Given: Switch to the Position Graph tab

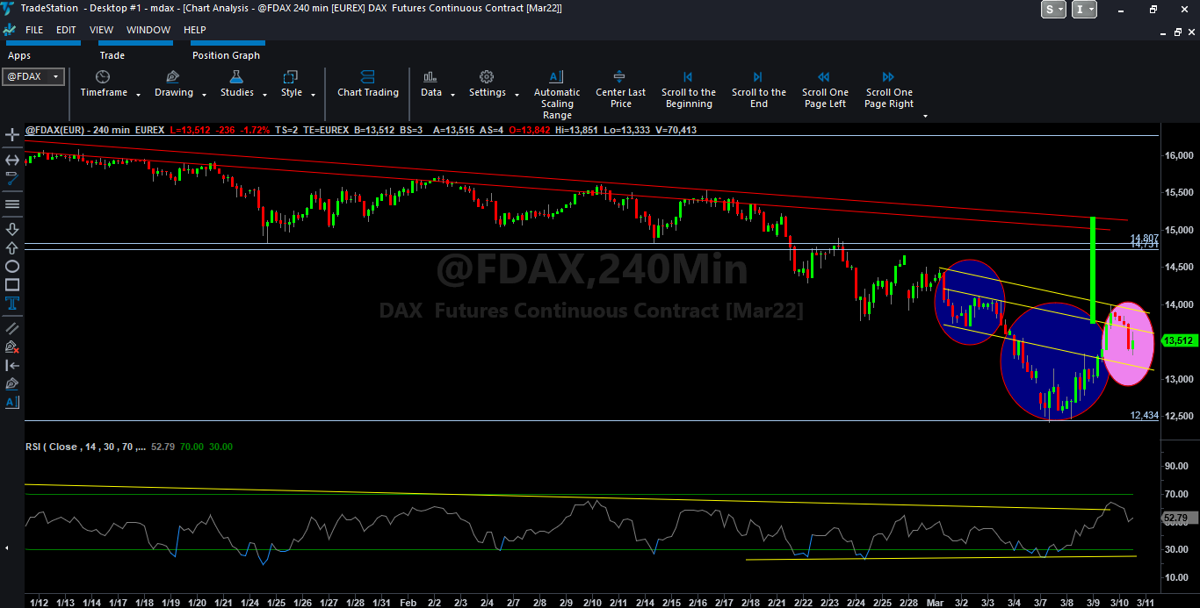Looking at the screenshot, I should click(x=226, y=55).
